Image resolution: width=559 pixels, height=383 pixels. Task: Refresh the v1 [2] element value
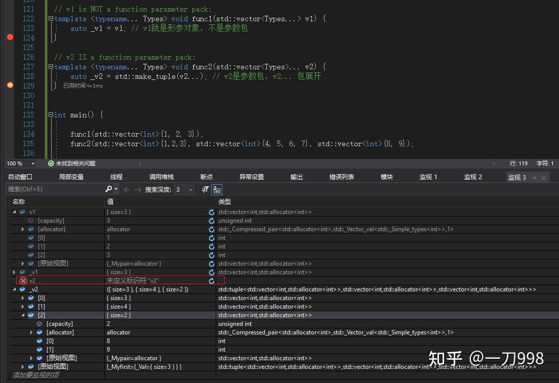(x=212, y=254)
